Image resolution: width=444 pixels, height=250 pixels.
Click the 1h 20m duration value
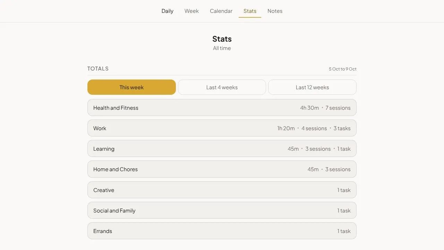tap(286, 128)
